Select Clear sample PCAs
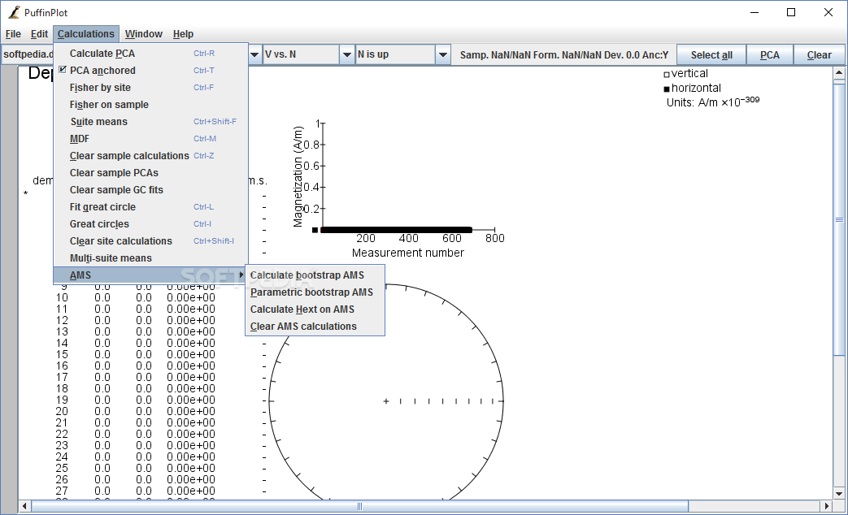 coord(151,173)
